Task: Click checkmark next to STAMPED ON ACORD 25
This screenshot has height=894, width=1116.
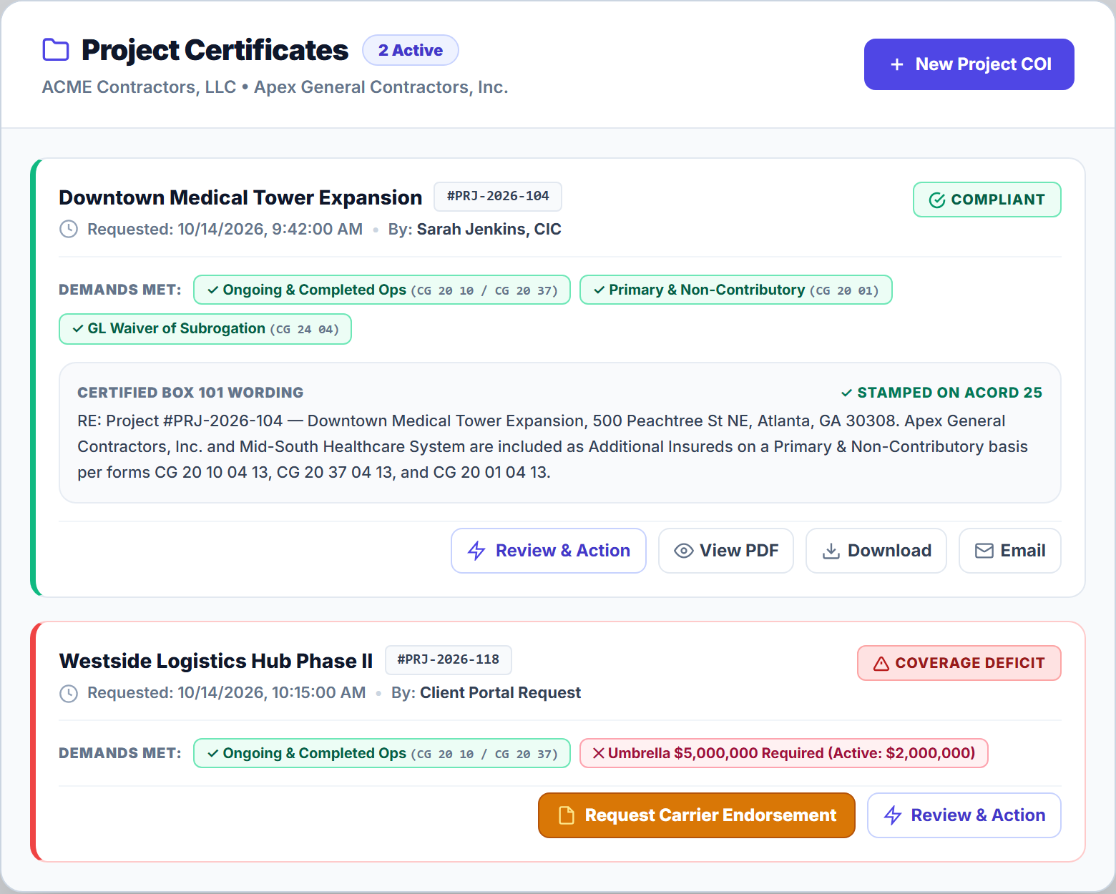Action: coord(847,393)
